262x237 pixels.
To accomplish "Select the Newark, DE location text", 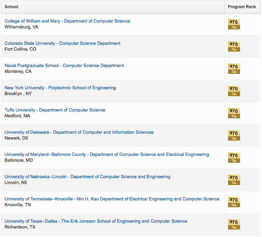I will click(16, 138).
